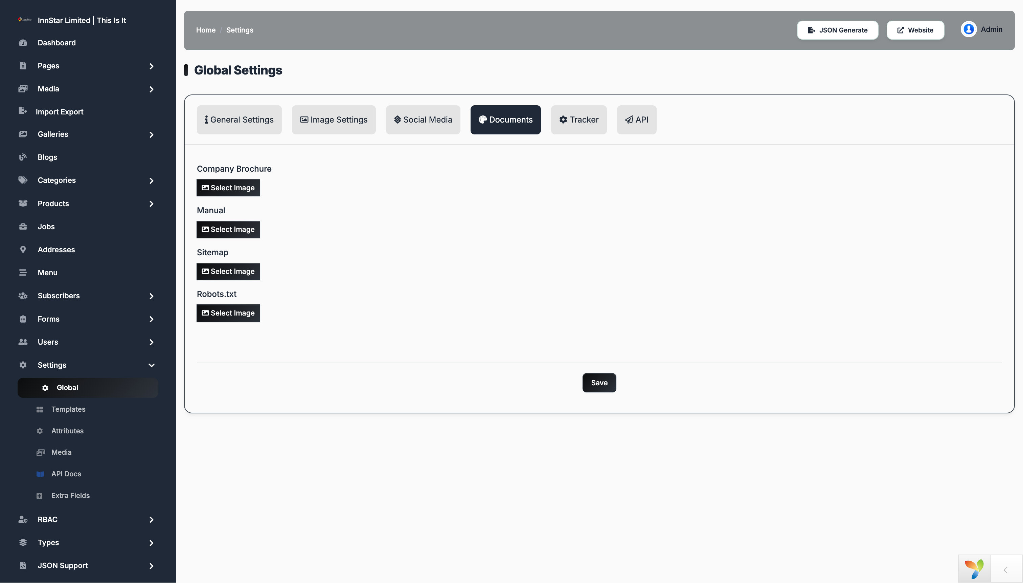Switch to the General Settings tab
1023x583 pixels.
click(x=239, y=120)
